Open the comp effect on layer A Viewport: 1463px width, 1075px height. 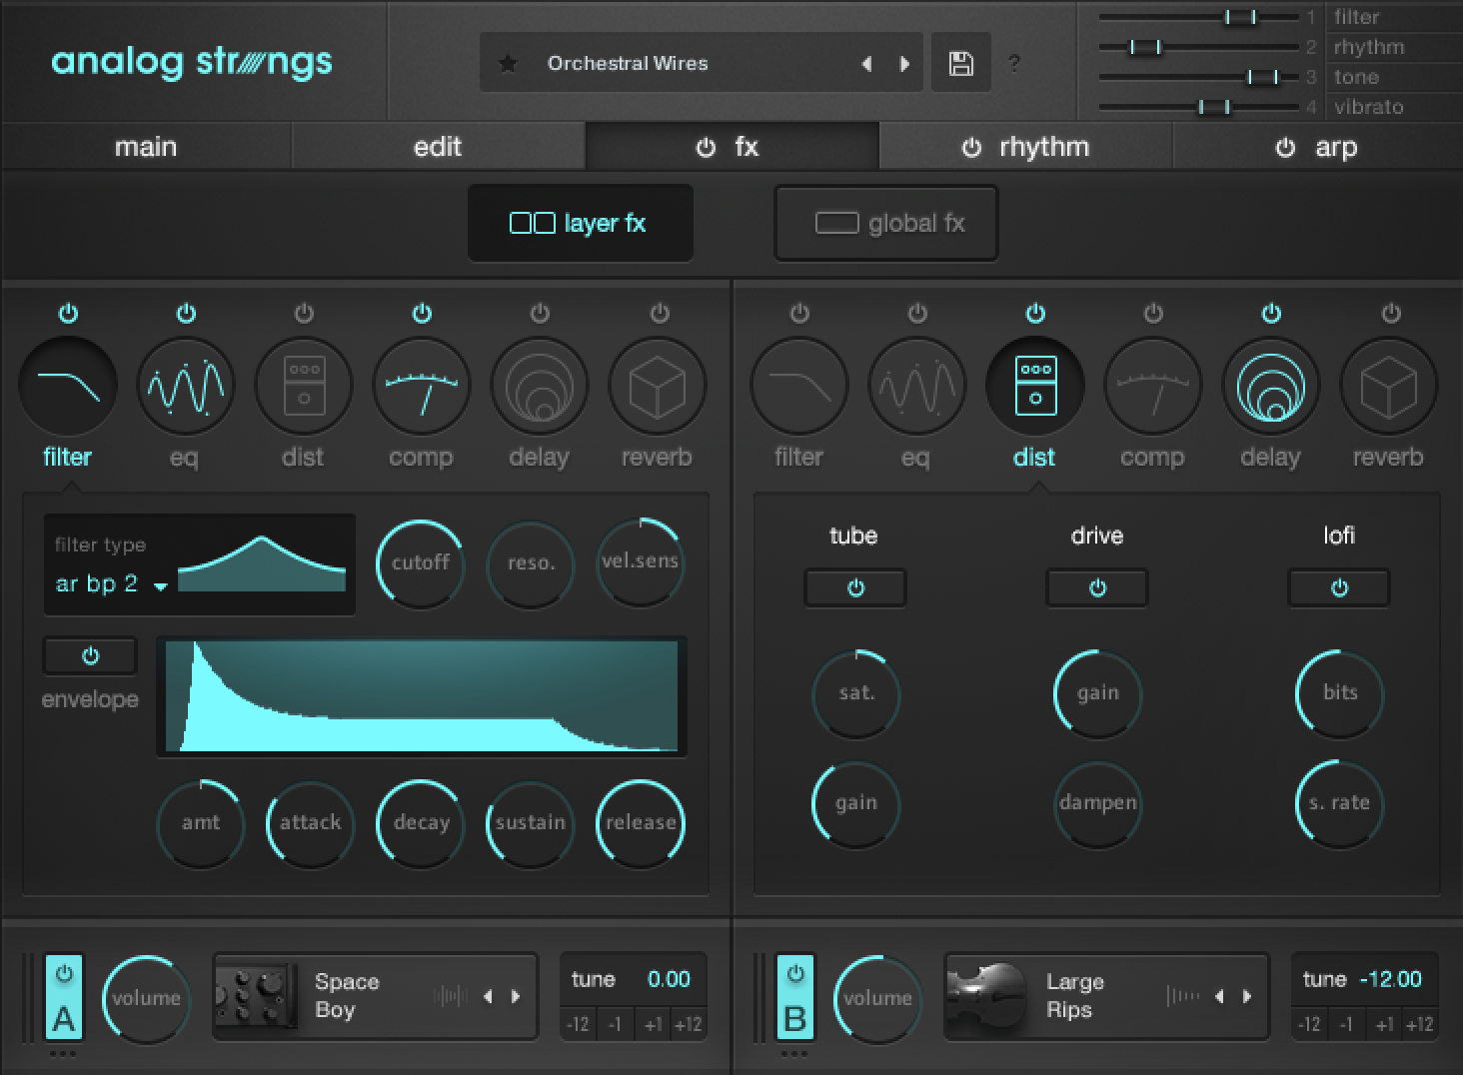(421, 385)
